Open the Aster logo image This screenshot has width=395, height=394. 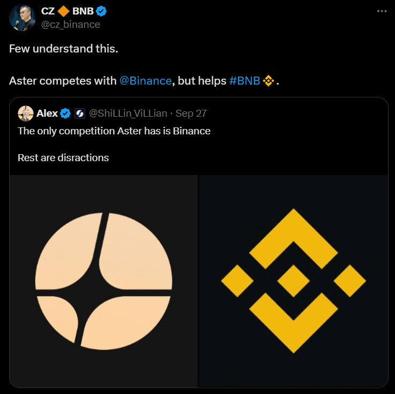(104, 281)
